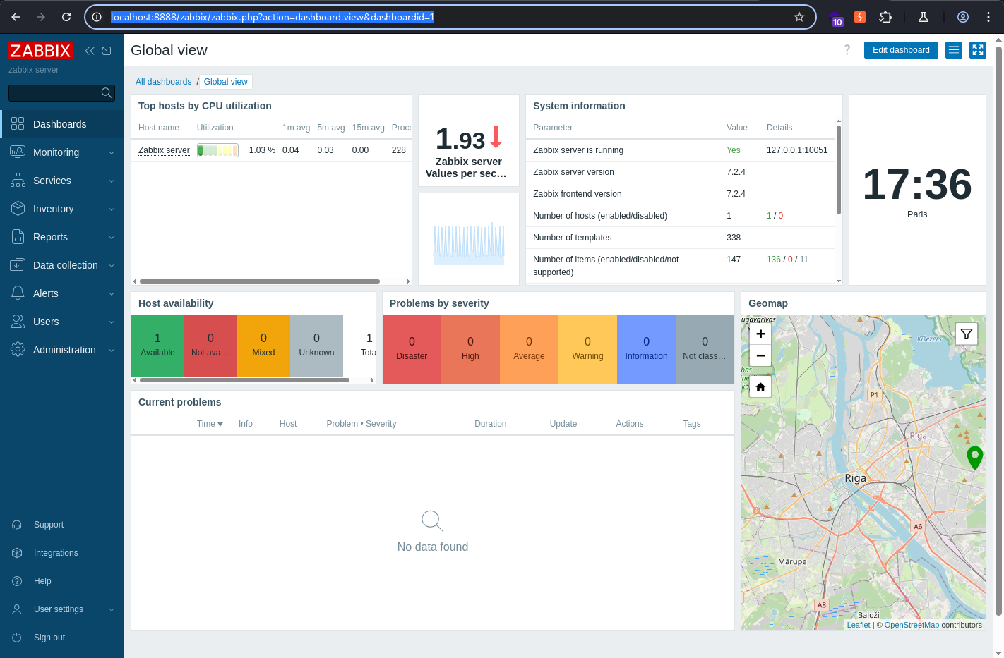Expand the Administration menu chevron

[112, 351]
